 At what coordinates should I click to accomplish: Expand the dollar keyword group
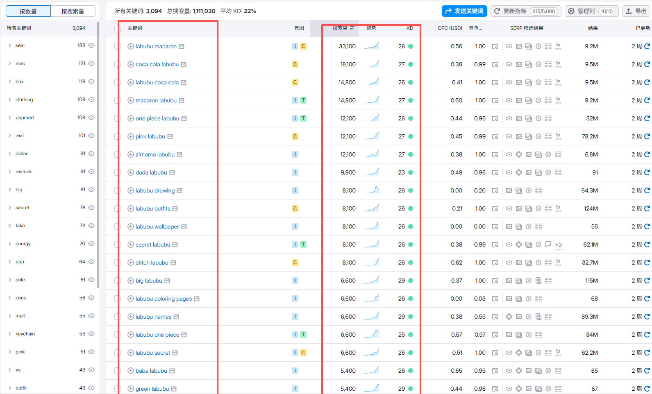[x=9, y=154]
